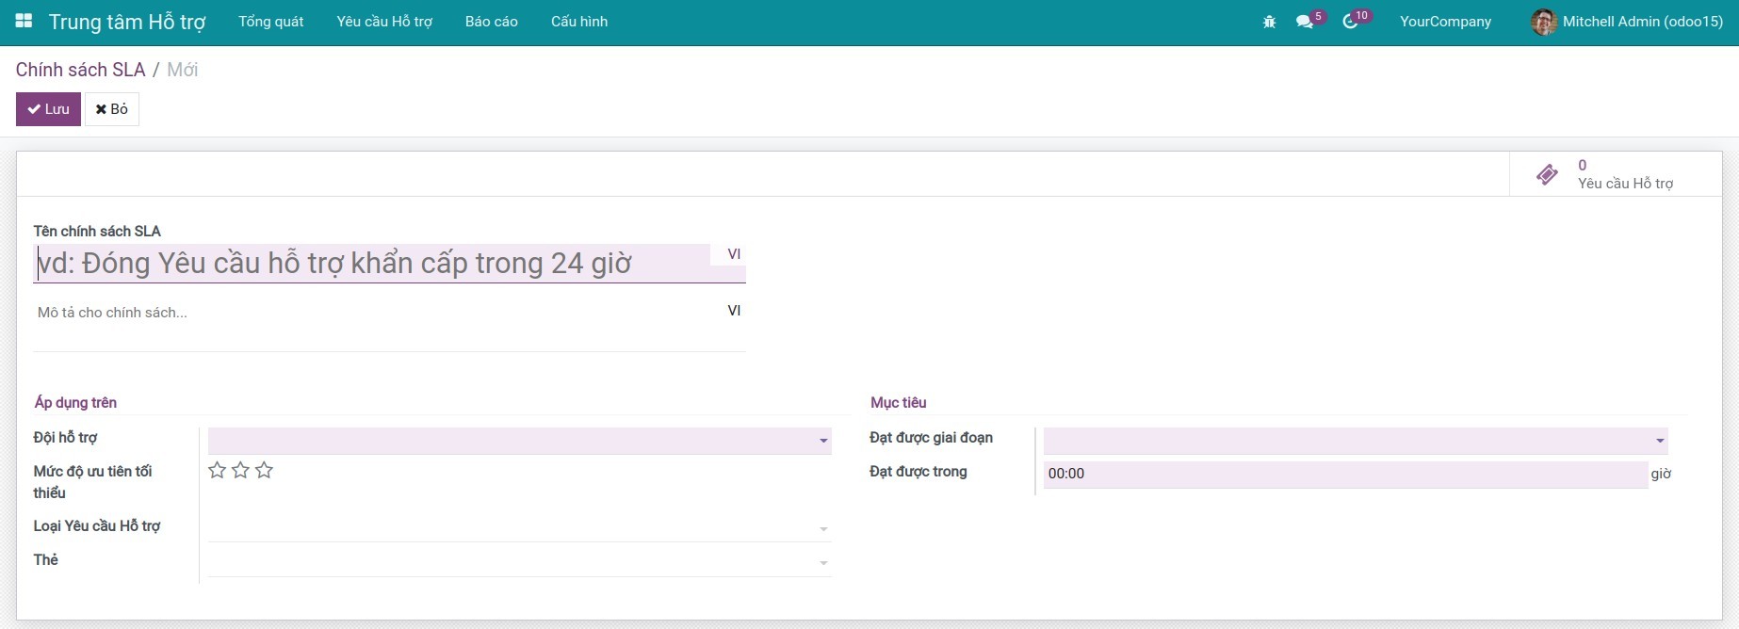The image size is (1739, 629).
Task: Go back via Chính sách SLA breadcrumb
Action: (x=80, y=70)
